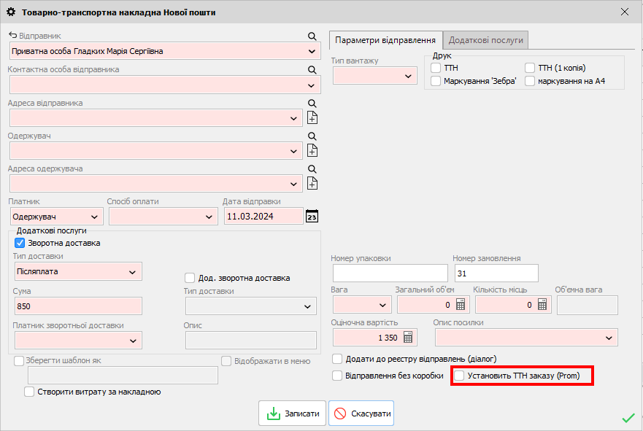Open the calculator icon in Оціночна вартість
The image size is (643, 431).
[408, 337]
